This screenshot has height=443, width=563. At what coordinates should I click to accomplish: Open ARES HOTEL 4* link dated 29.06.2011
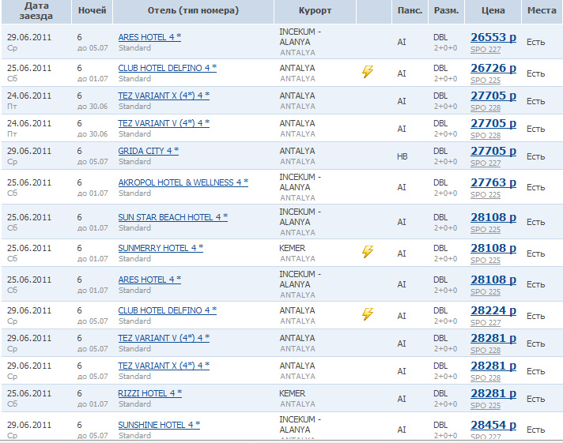(149, 37)
